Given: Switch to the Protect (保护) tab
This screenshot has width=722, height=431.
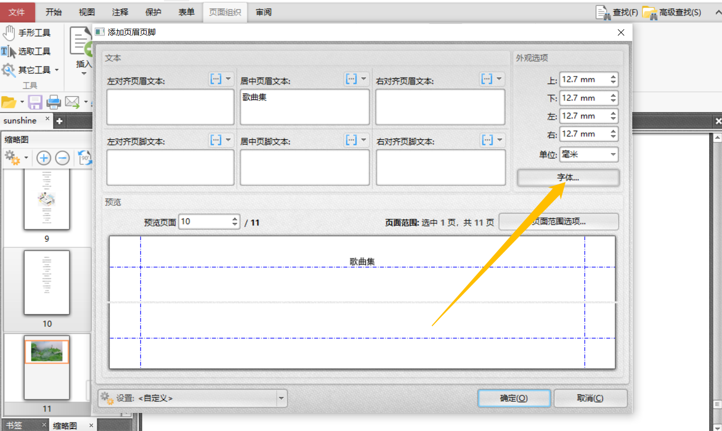Looking at the screenshot, I should click(x=153, y=12).
